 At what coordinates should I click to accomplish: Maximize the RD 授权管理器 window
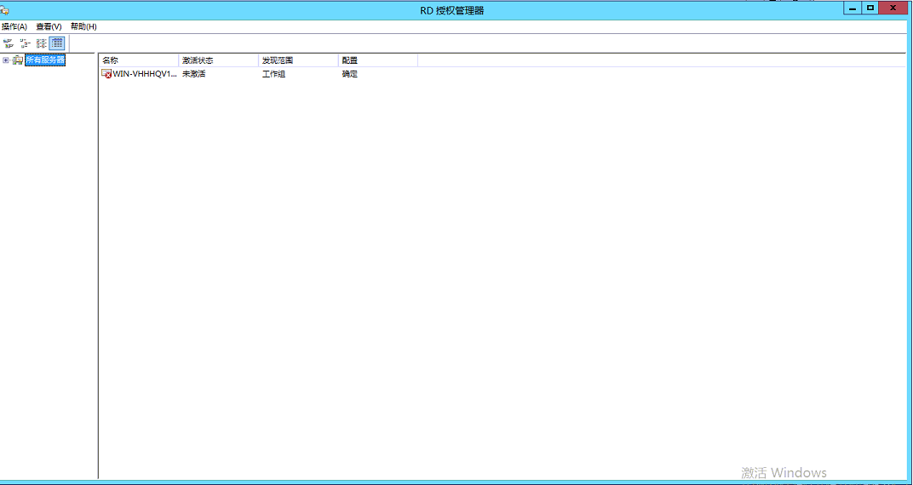pos(870,9)
